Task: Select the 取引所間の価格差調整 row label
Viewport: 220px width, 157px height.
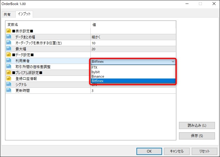Action: (x=33, y=67)
